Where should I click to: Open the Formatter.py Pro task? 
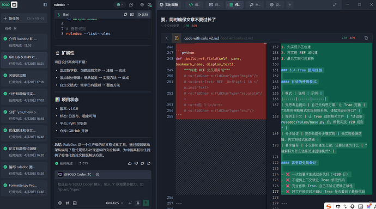(x=24, y=188)
